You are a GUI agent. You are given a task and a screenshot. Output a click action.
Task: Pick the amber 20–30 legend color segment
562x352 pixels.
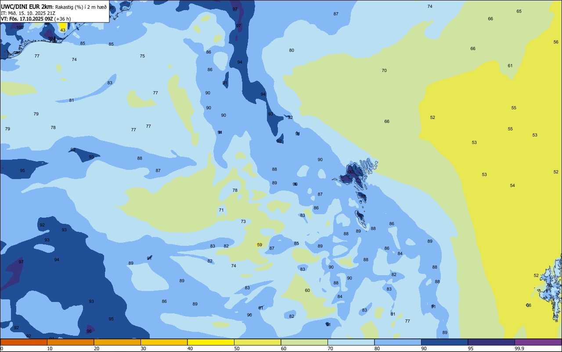117,342
